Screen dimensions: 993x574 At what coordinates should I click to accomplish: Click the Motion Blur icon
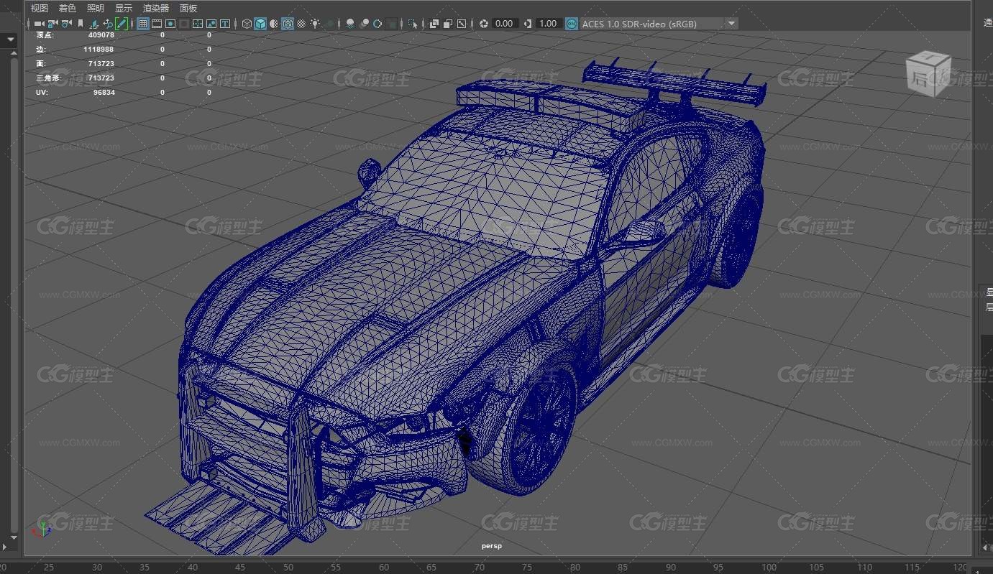[x=365, y=24]
